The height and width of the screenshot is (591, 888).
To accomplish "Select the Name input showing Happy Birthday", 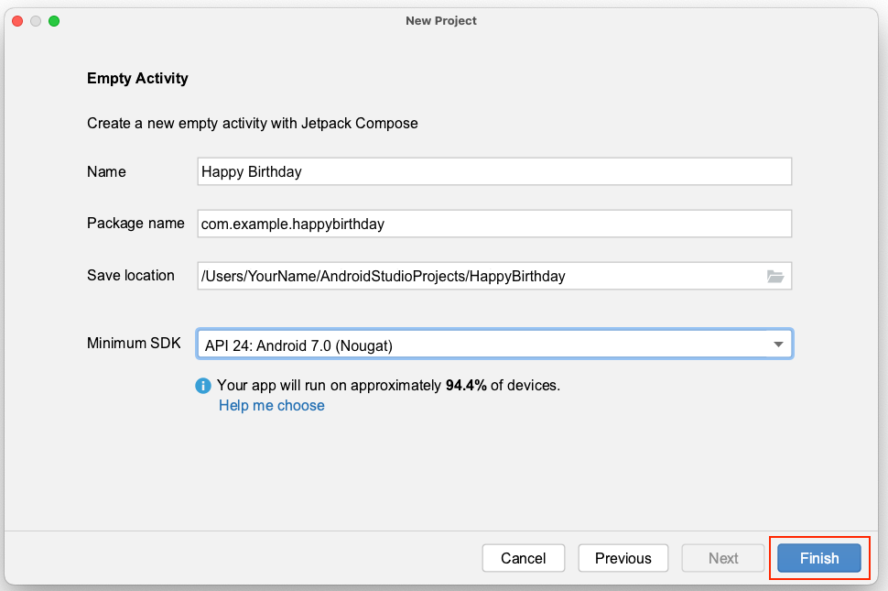I will (x=494, y=171).
